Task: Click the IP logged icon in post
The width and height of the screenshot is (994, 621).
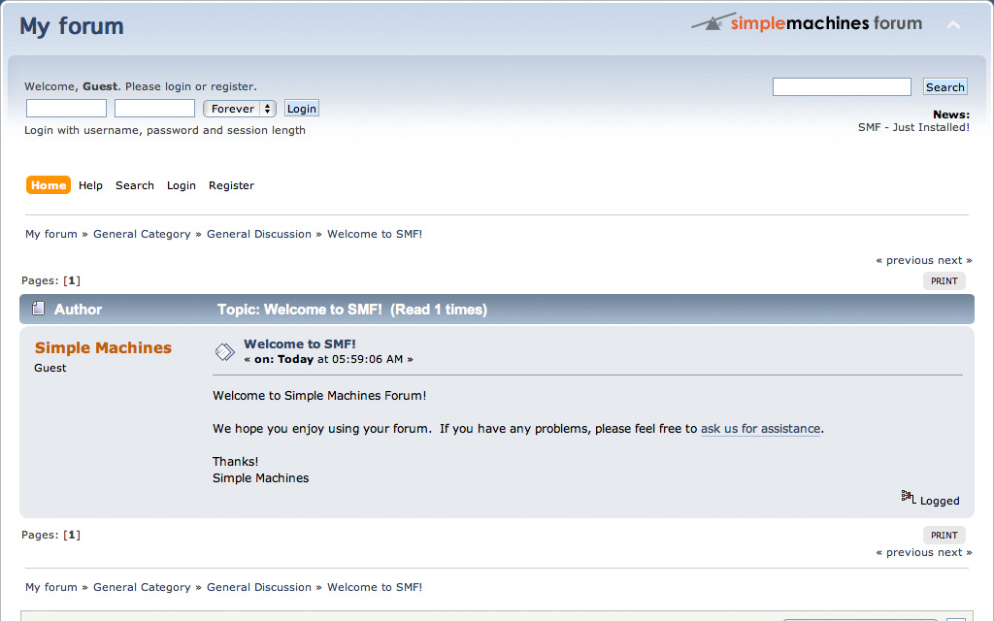Action: point(908,497)
